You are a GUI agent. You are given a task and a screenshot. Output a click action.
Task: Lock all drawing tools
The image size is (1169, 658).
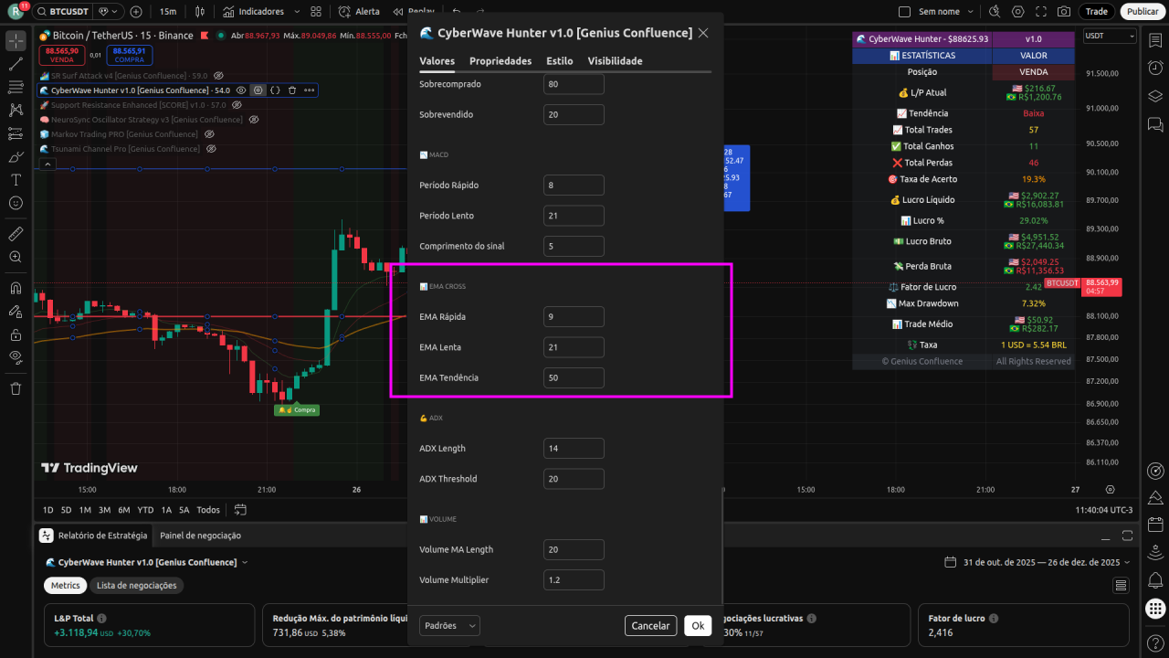tap(16, 334)
